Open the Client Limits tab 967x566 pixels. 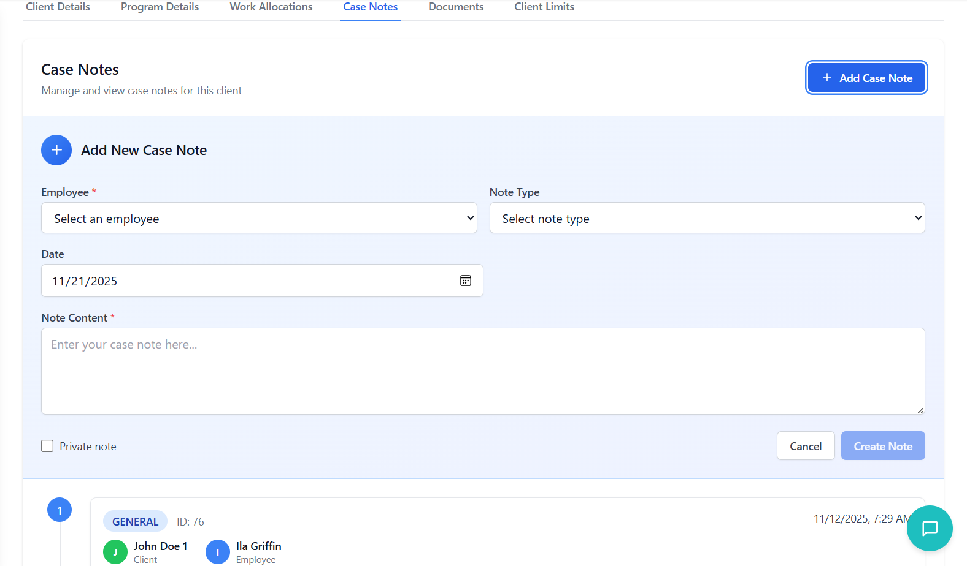(544, 7)
